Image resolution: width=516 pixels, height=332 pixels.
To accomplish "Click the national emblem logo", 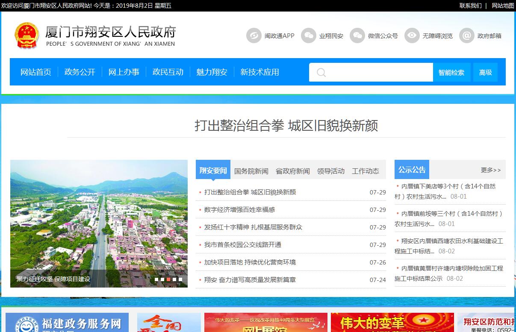I will 27,35.
